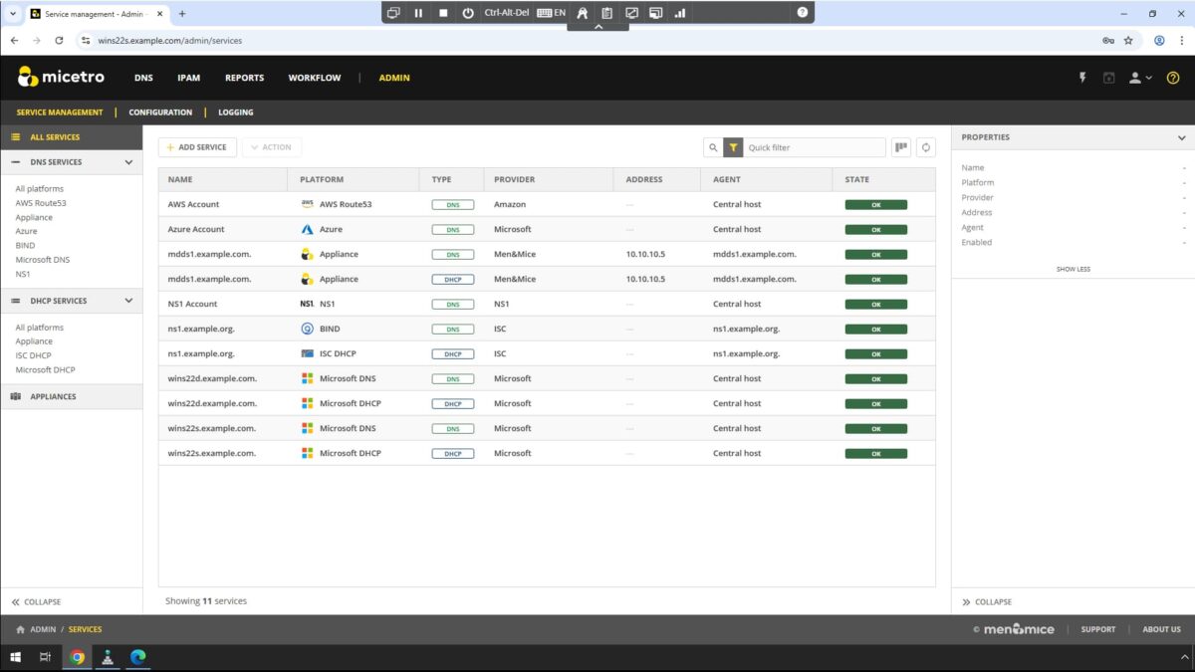Click inside the Quick filter input field
Screen dimensions: 1195x672
[812, 146]
